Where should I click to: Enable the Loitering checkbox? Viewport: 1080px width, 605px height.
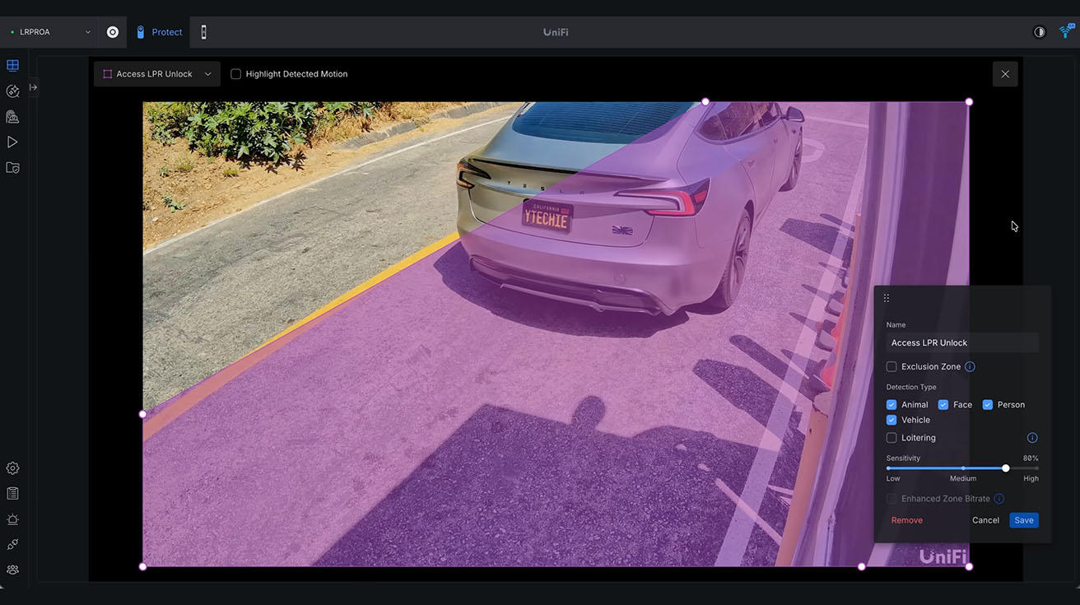pos(891,438)
